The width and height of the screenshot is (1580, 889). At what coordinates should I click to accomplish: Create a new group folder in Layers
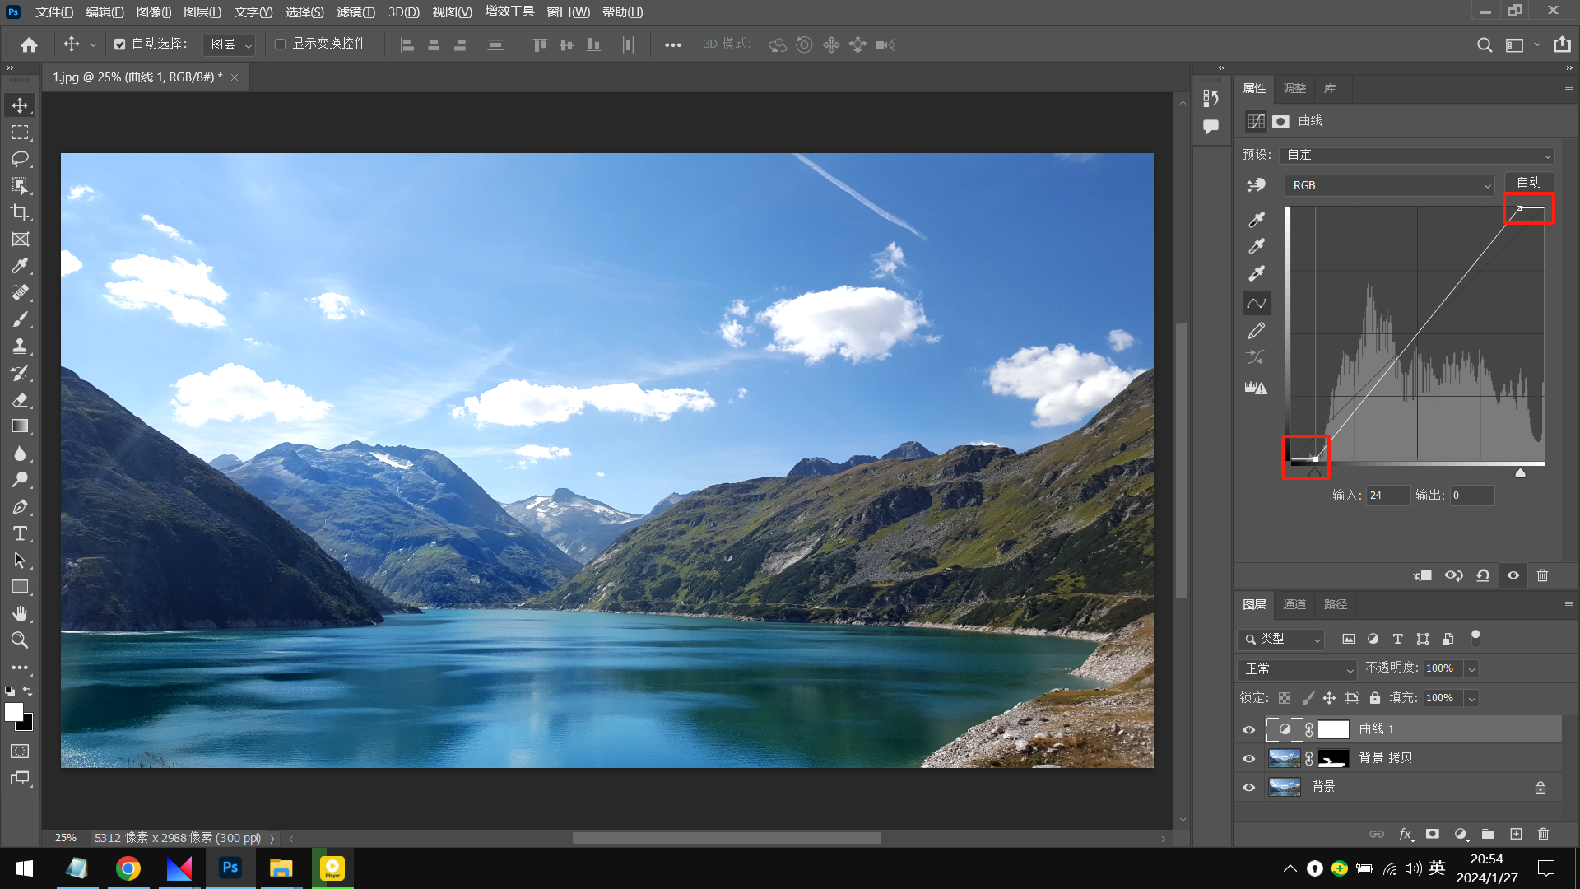[1488, 834]
